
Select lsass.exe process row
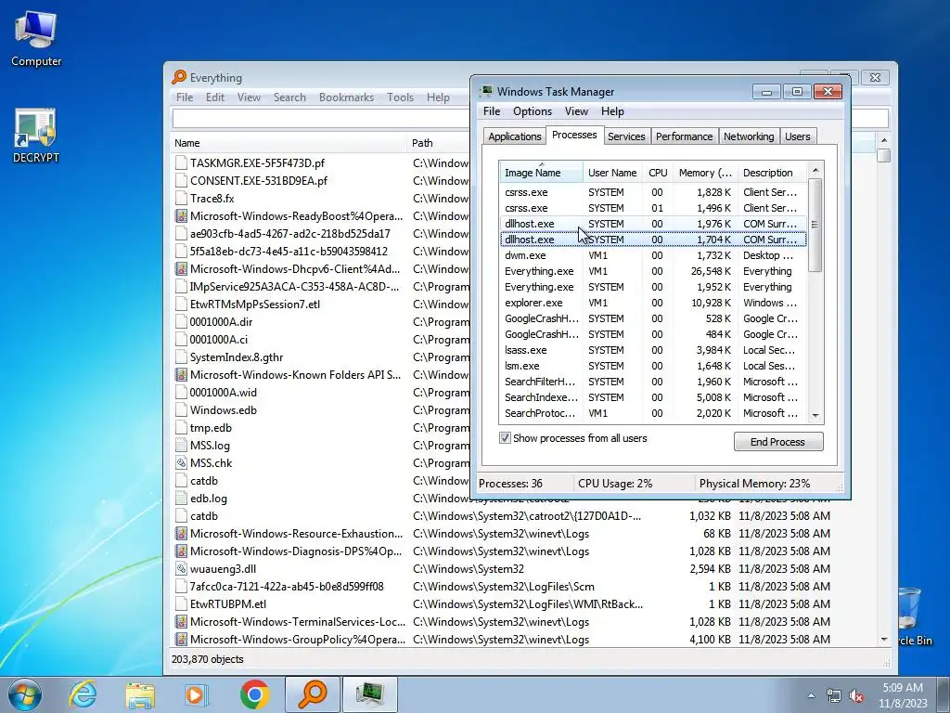click(x=652, y=350)
